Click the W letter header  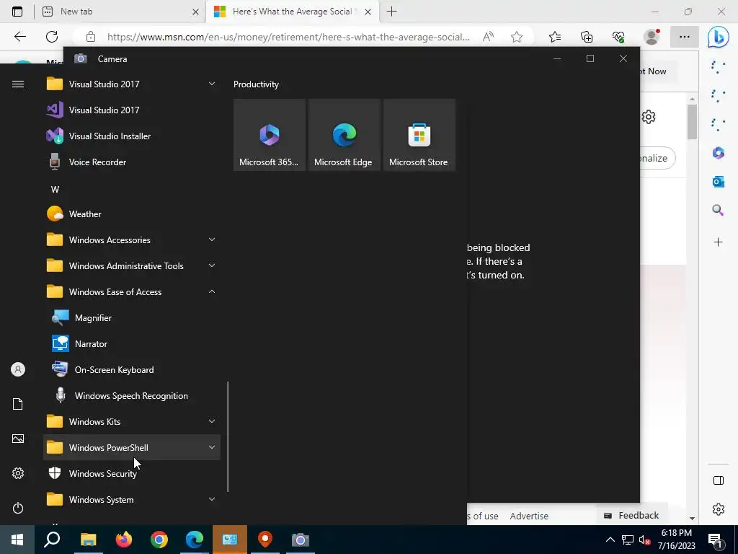pyautogui.click(x=55, y=190)
